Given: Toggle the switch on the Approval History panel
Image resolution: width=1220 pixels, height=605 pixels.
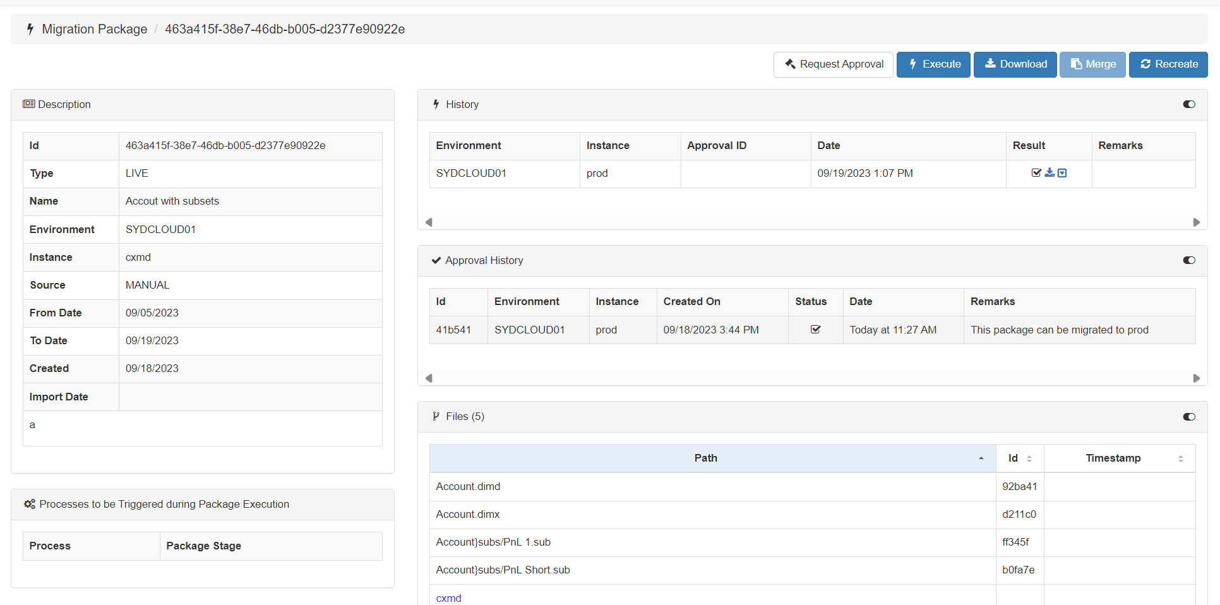Looking at the screenshot, I should tap(1189, 260).
